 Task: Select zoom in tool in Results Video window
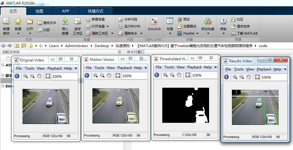235,77
